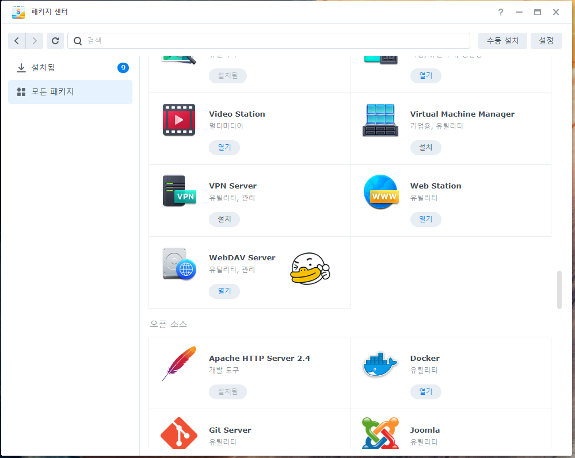Open WebDAV Server with its 열기 button
575x458 pixels.
coord(224,291)
